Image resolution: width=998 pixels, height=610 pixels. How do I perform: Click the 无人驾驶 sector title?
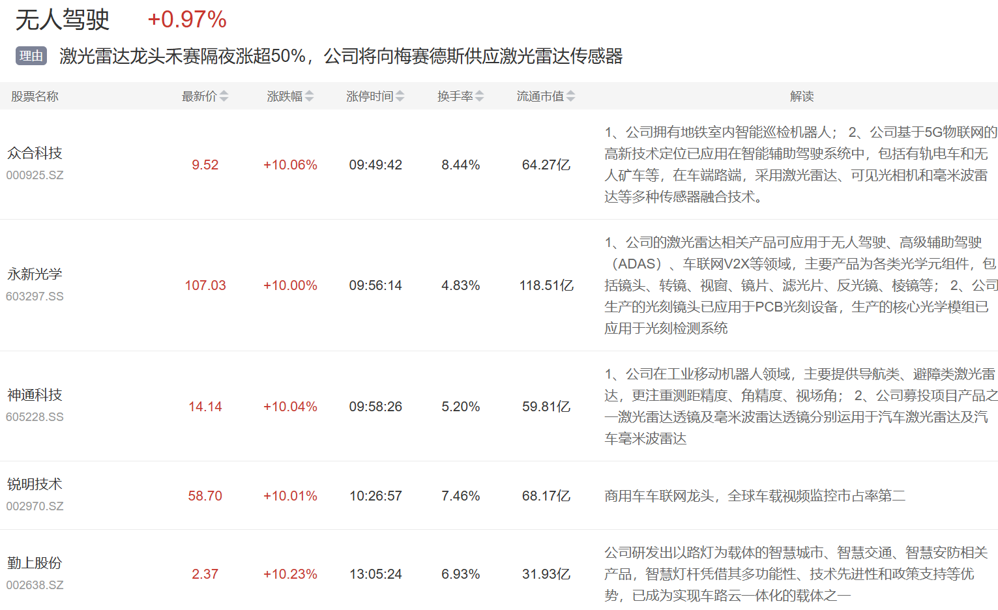[62, 20]
